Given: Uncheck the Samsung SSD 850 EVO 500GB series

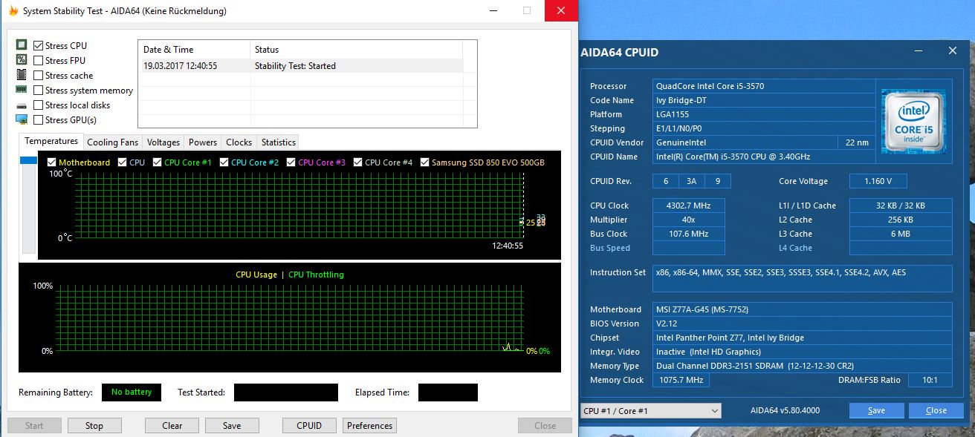Looking at the screenshot, I should click(425, 162).
